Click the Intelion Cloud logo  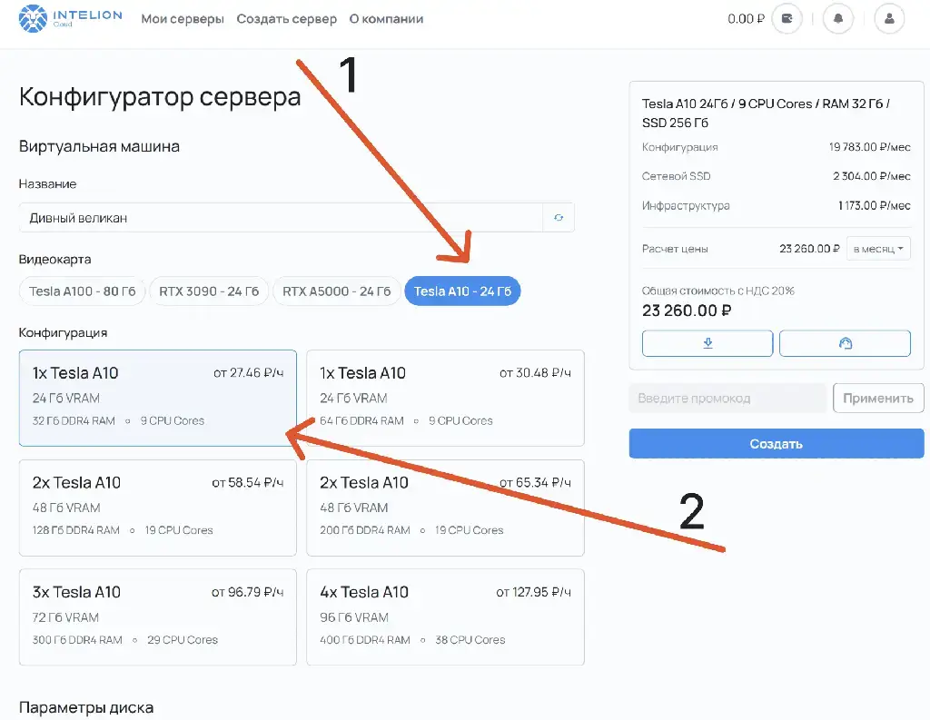tap(70, 18)
